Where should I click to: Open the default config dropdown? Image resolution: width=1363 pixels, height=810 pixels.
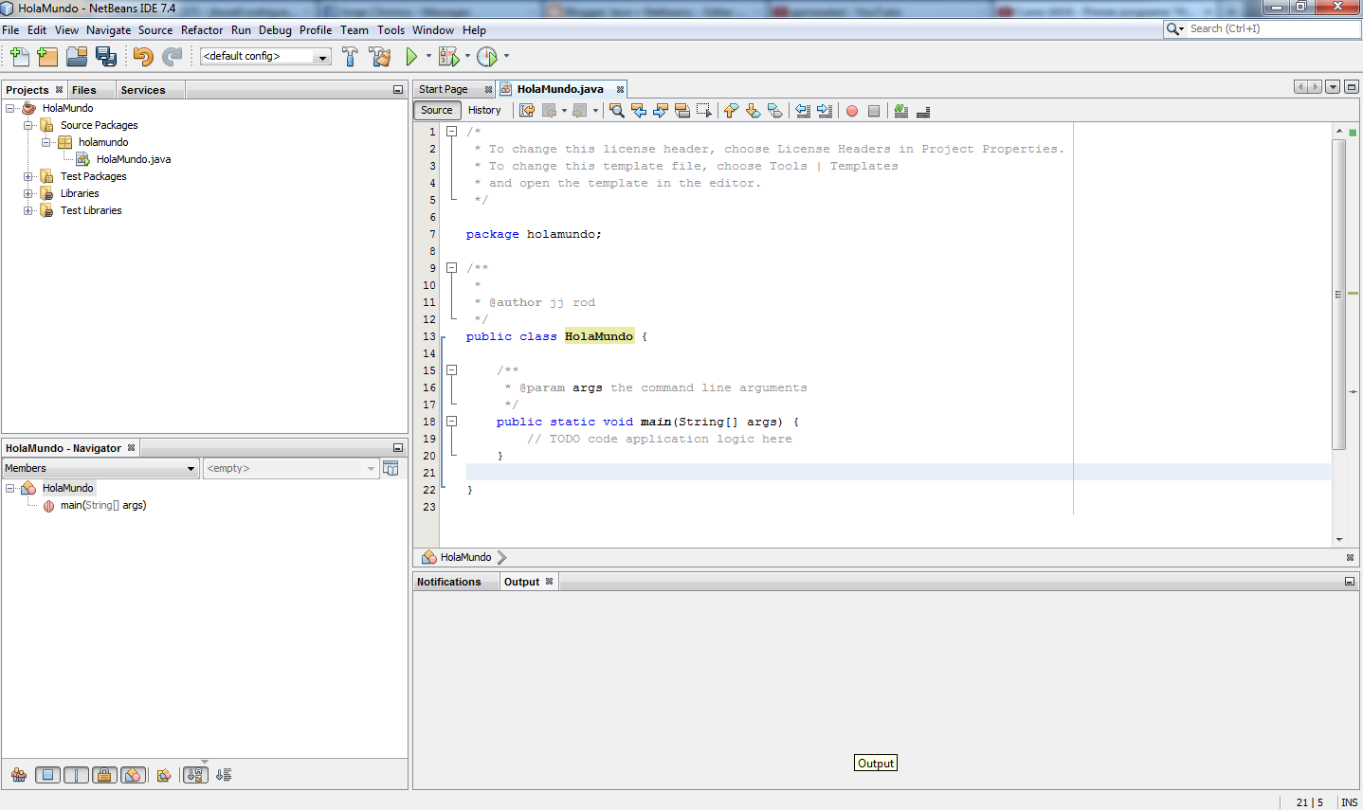(320, 56)
